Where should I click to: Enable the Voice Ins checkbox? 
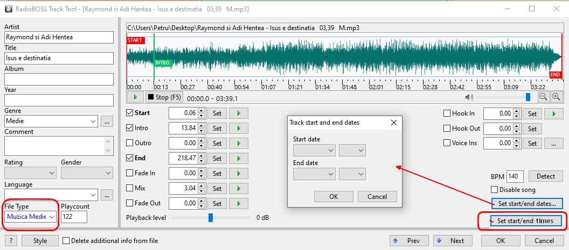[x=447, y=143]
